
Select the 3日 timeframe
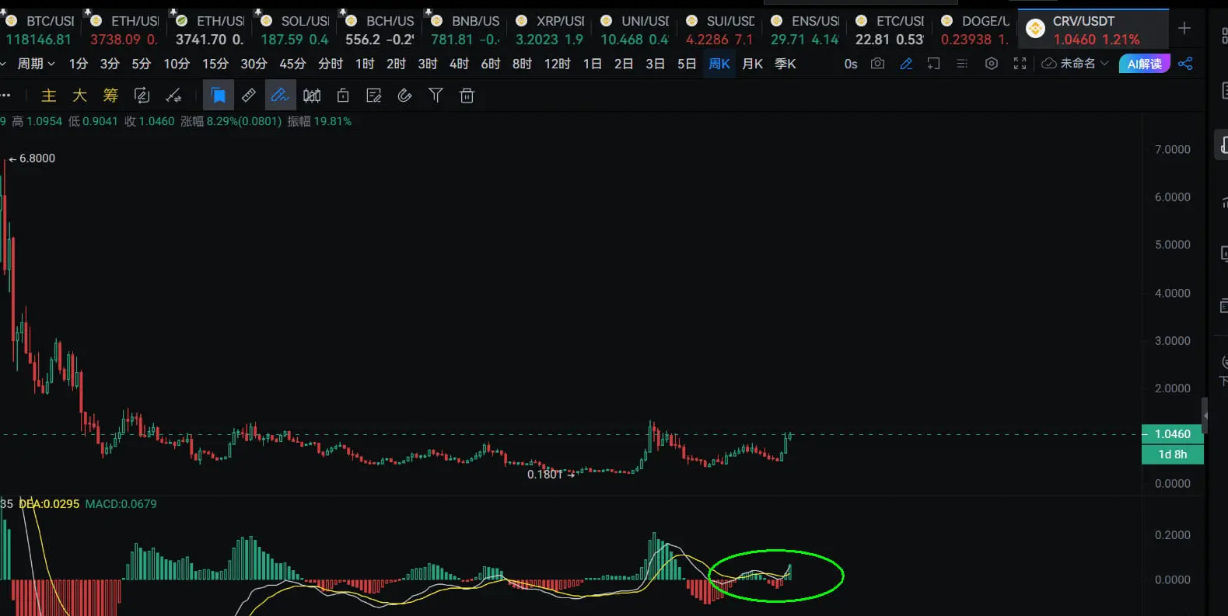(x=656, y=64)
